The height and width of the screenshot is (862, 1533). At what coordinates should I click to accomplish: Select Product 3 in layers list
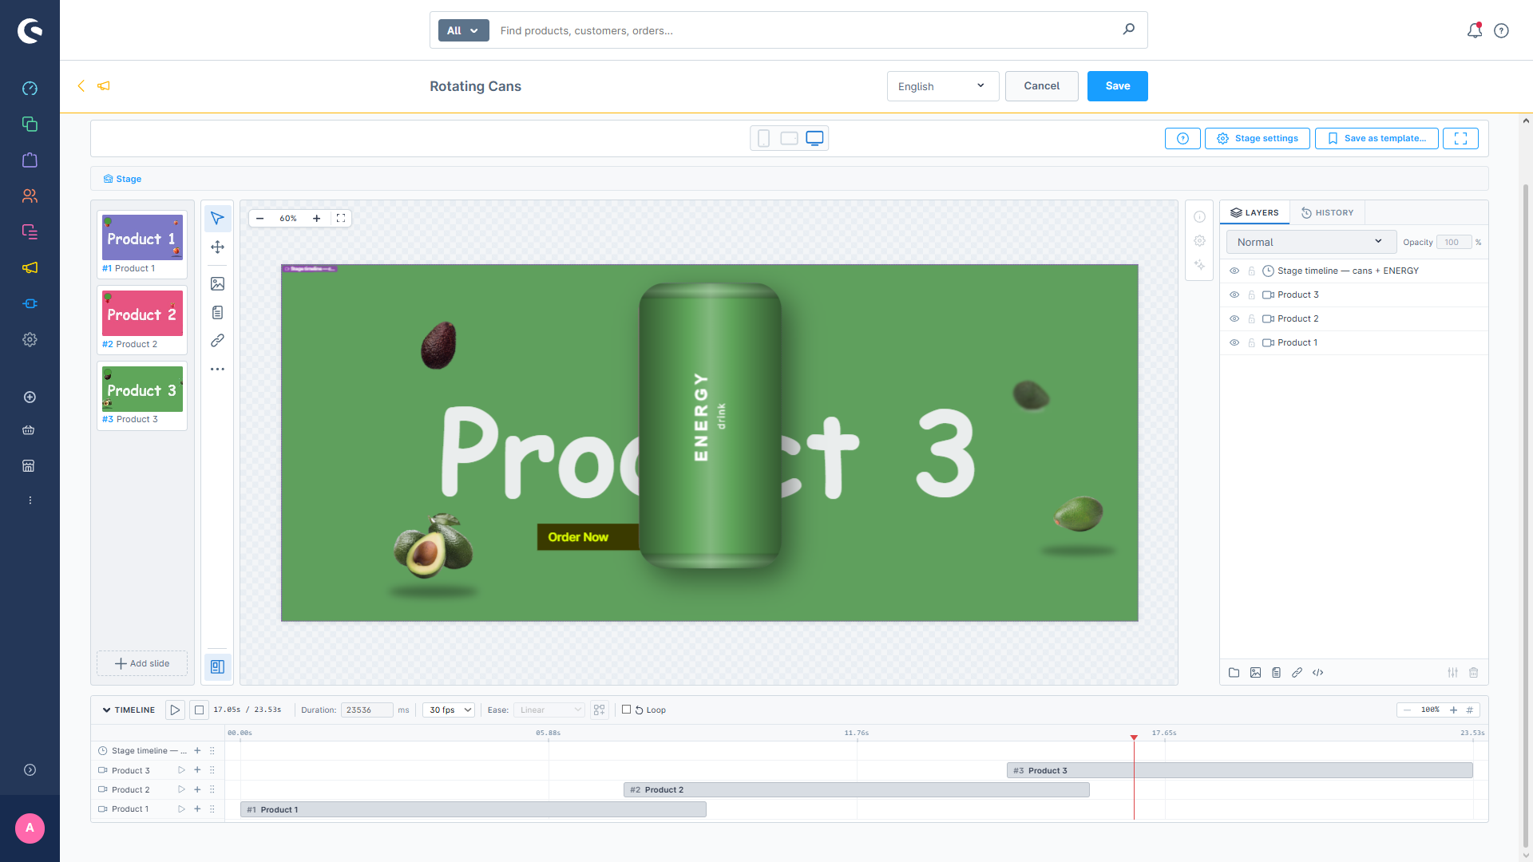click(1353, 295)
